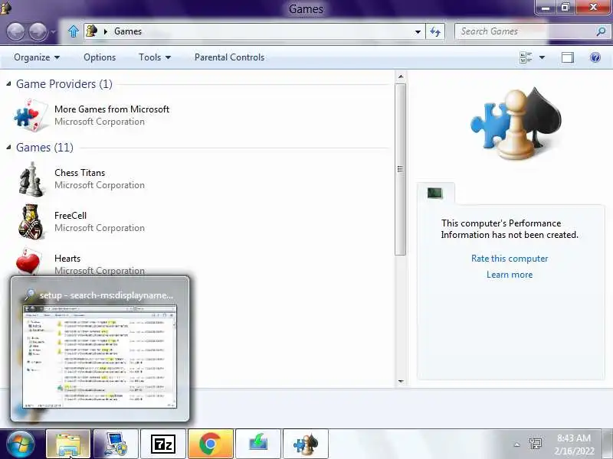Viewport: 613px width, 459px height.
Task: Click the games list scrollbar thumb
Action: 400,169
